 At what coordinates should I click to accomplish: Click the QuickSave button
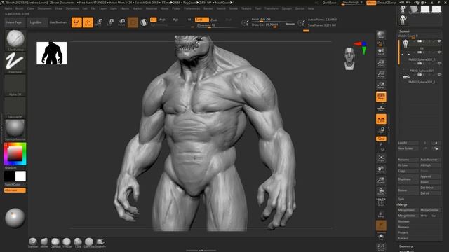(329, 3)
